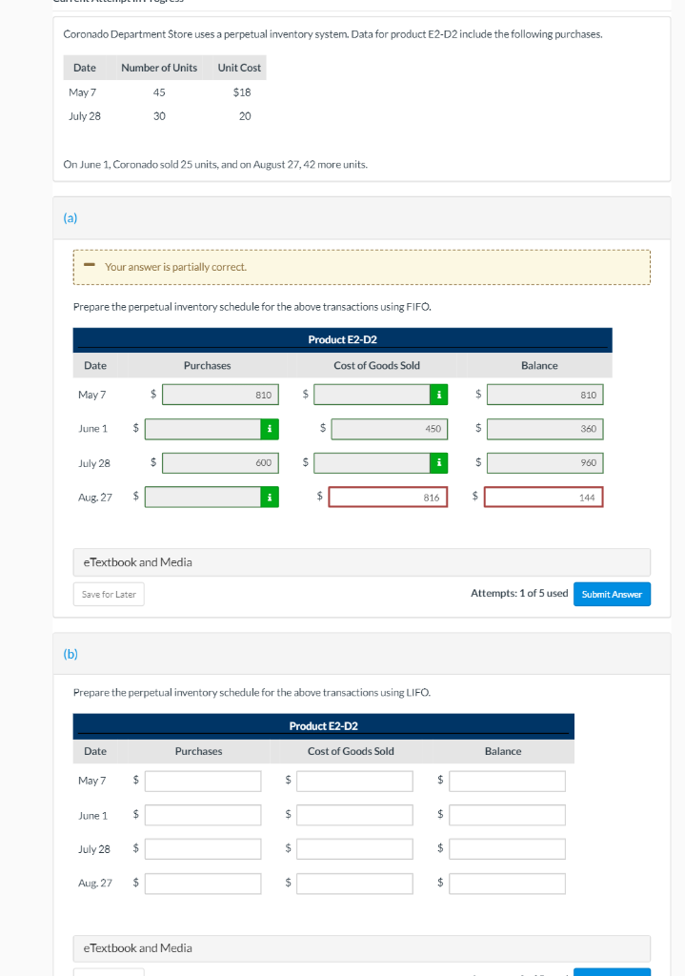Click FIFO July 28 Cost of Goods Sold empty field
The image size is (685, 976).
pos(373,462)
